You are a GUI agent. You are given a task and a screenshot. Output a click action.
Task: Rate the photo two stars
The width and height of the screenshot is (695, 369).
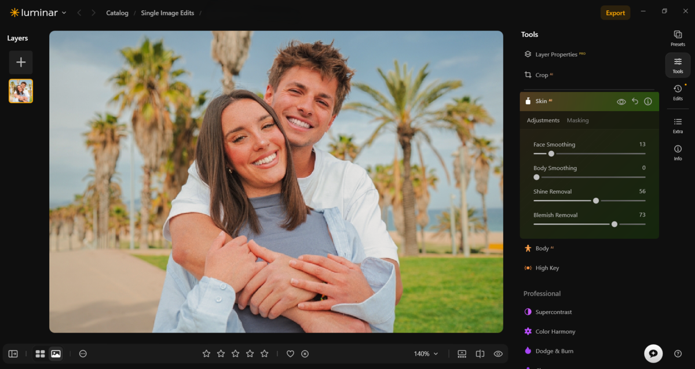click(x=221, y=353)
